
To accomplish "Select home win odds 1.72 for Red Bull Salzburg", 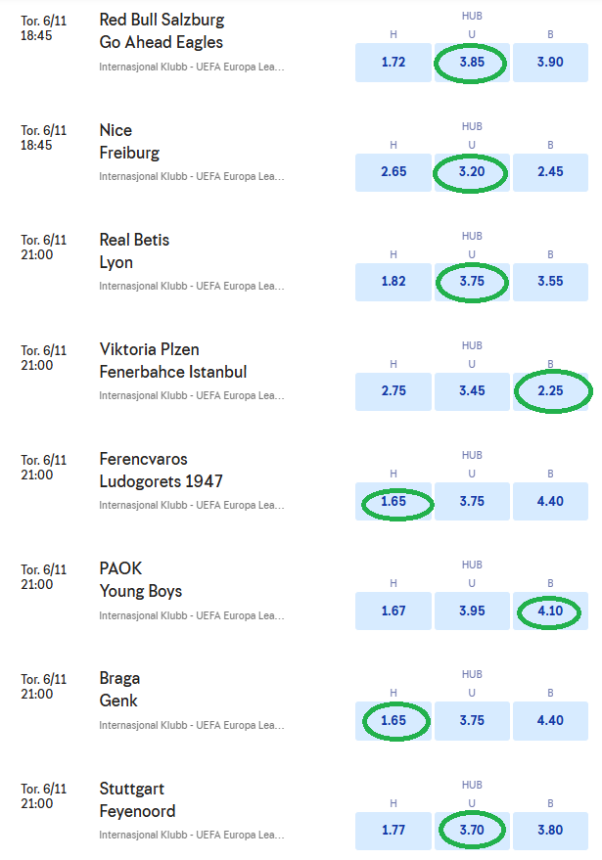I will (394, 63).
